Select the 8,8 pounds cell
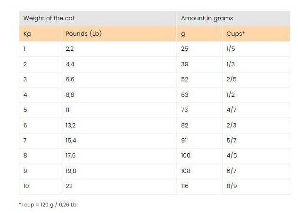The height and width of the screenshot is (213, 298). pos(70,95)
